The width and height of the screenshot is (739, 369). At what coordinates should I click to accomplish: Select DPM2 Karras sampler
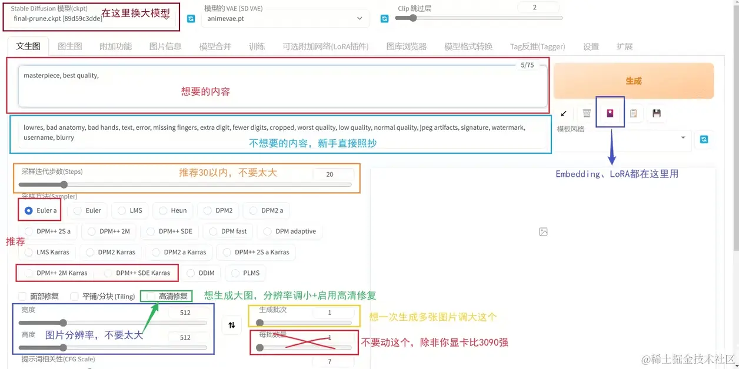coord(110,252)
